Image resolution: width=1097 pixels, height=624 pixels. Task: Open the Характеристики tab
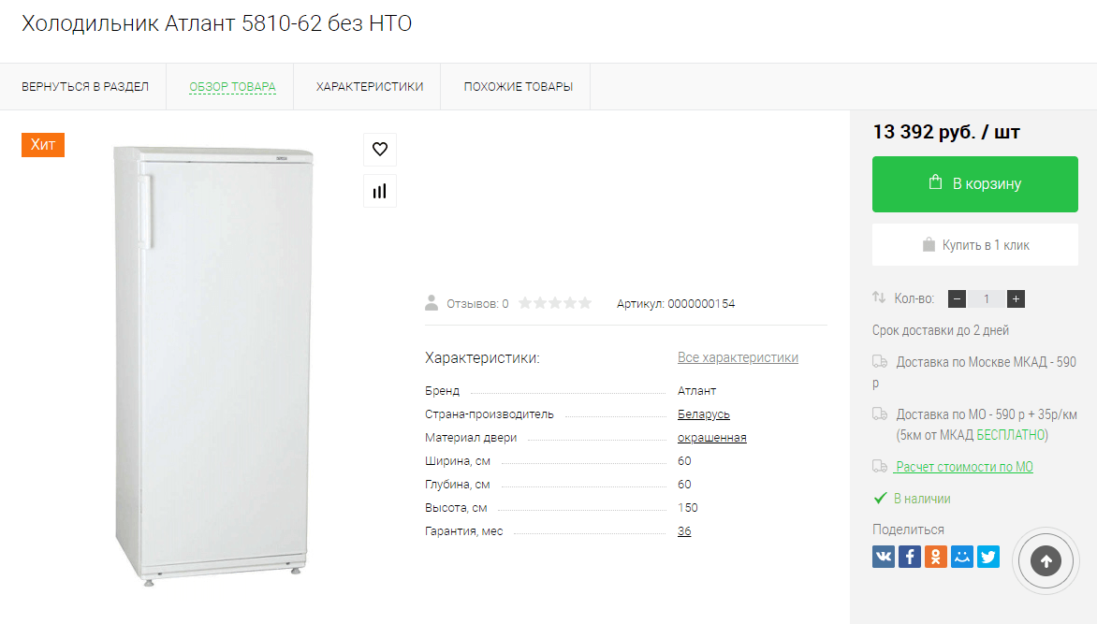tap(370, 87)
